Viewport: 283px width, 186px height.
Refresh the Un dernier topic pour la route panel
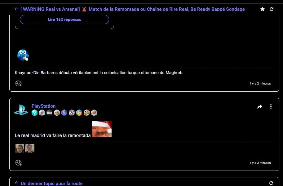[x=271, y=183]
